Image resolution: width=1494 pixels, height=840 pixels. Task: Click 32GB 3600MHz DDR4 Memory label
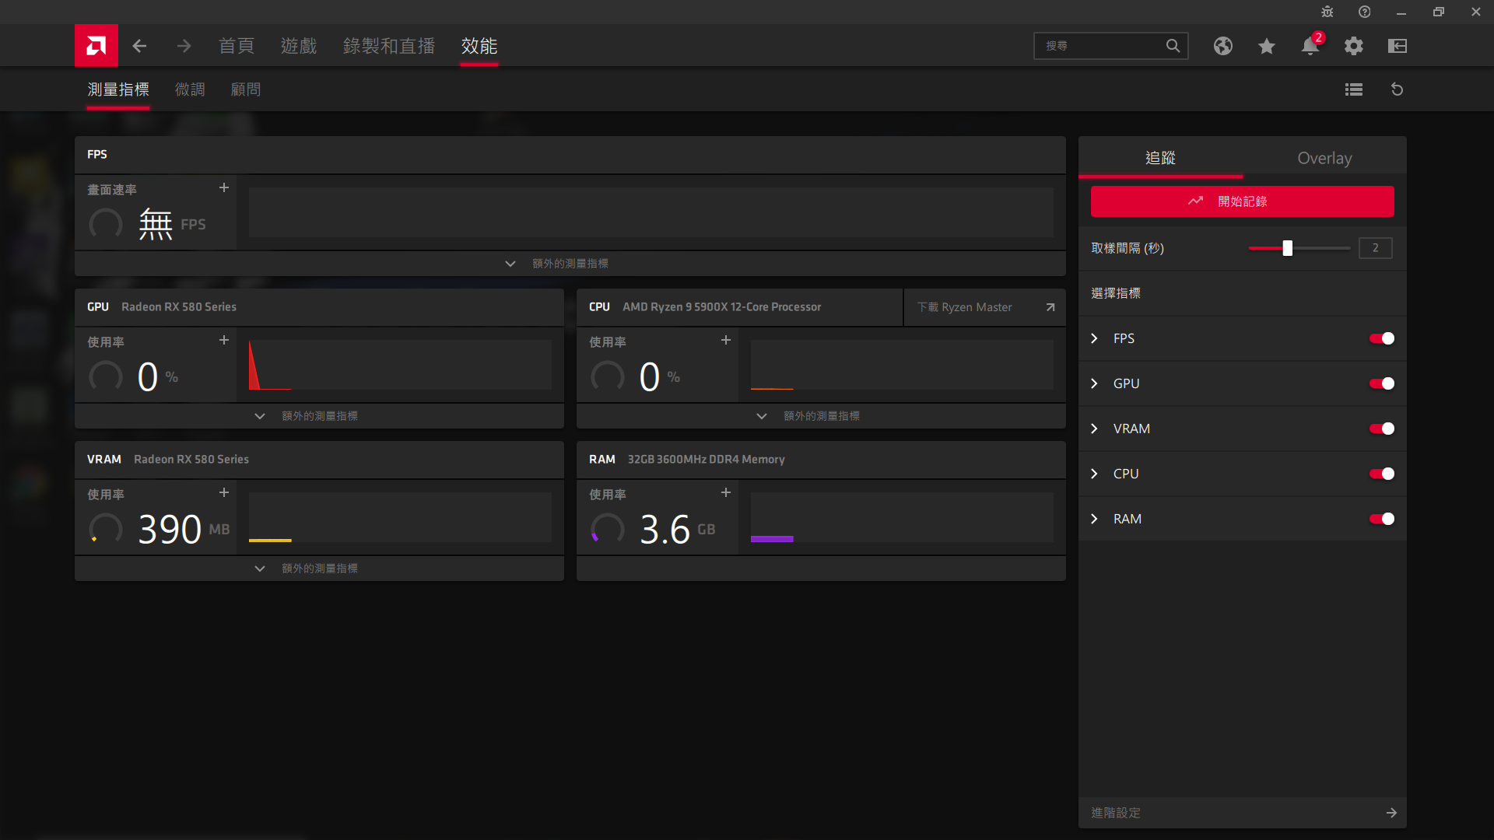coord(706,460)
